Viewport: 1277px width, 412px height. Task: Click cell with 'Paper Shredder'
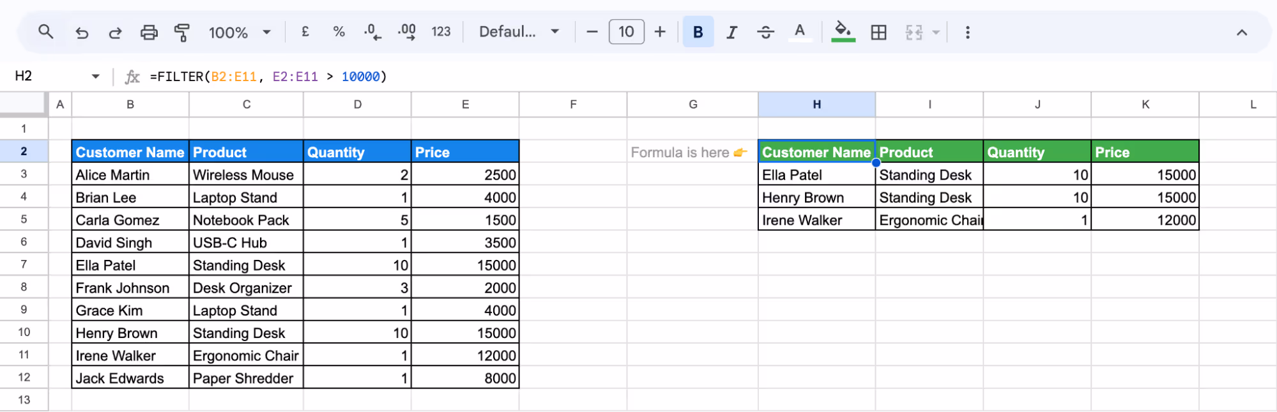point(246,378)
